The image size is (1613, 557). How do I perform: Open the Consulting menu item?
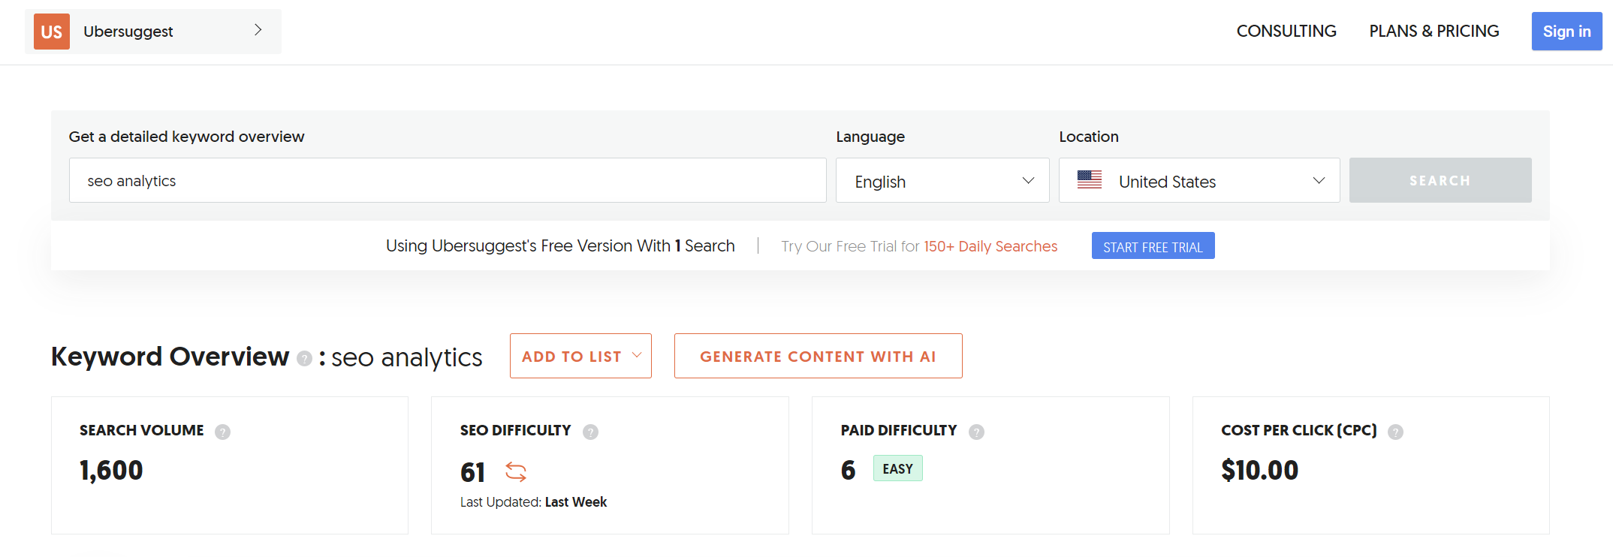(1286, 31)
